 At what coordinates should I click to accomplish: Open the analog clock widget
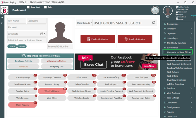click(155, 10)
